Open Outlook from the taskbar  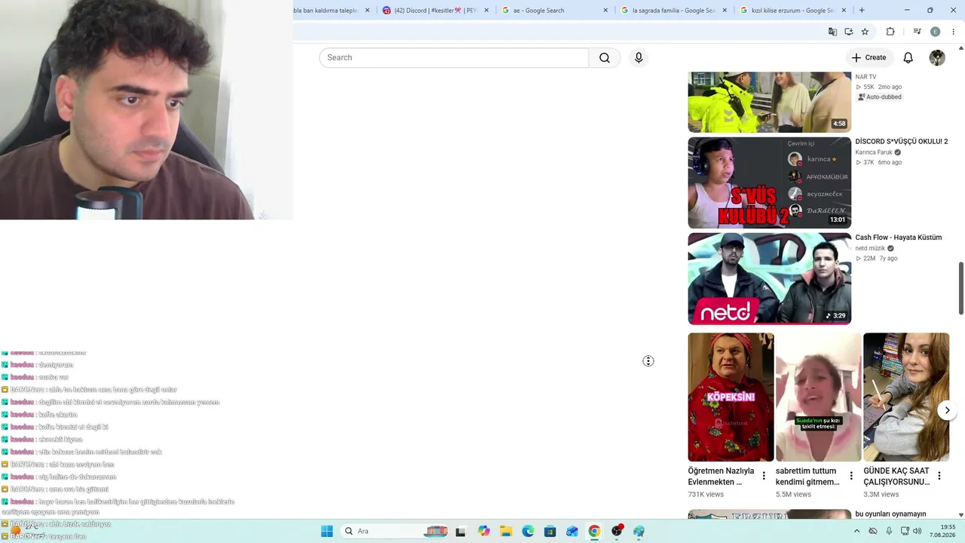click(572, 531)
